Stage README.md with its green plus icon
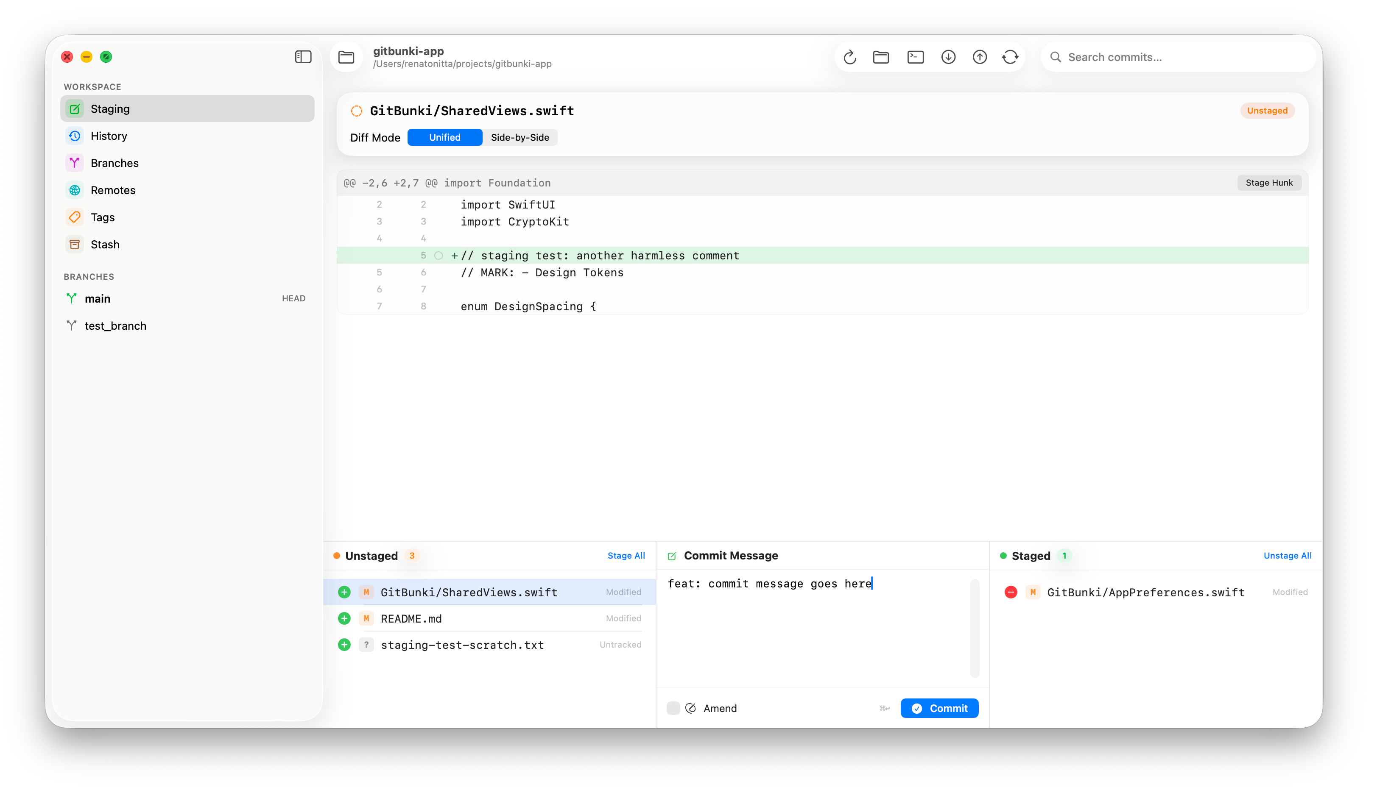 click(x=344, y=618)
